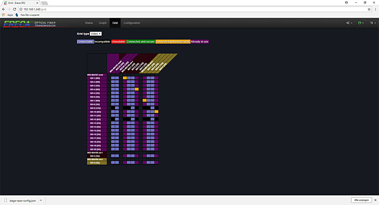Reload the page with the browser refresh icon

(14, 9)
